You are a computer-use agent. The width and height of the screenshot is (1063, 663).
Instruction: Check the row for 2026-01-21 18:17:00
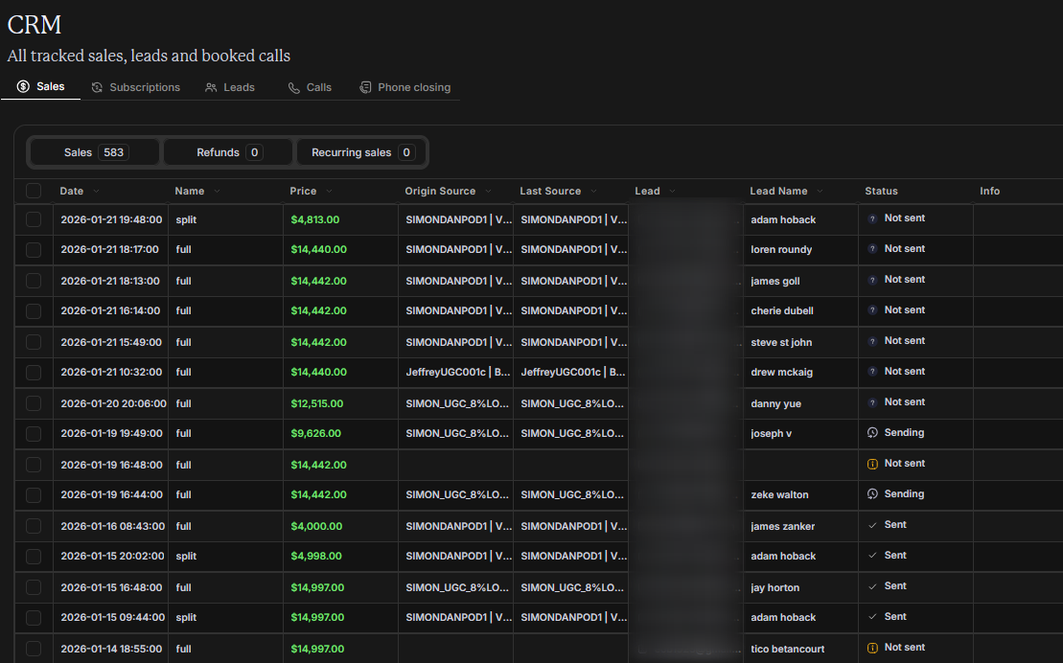34,249
